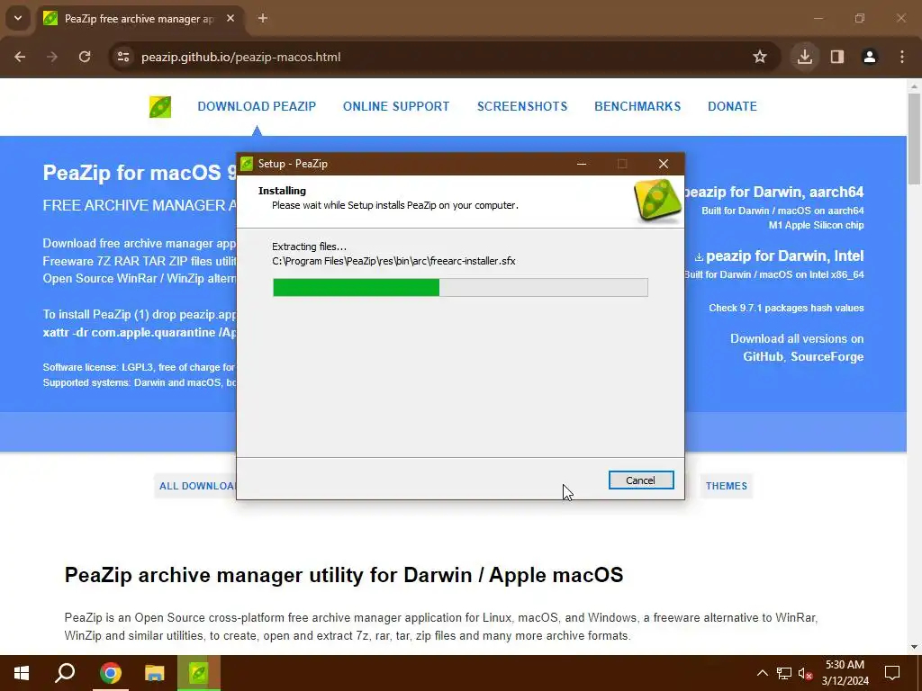
Task: Open the DOWNLOAD PEAZIP menu item
Action: click(257, 106)
